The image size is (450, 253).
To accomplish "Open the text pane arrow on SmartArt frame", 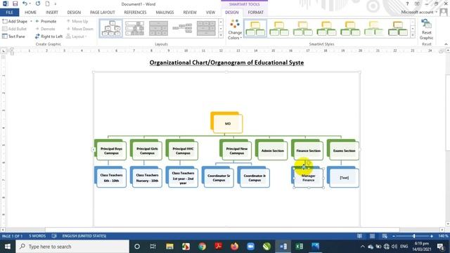I will (94, 150).
